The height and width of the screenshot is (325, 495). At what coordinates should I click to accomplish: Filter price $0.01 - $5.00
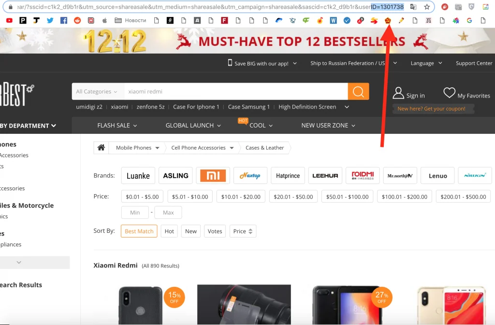143,197
